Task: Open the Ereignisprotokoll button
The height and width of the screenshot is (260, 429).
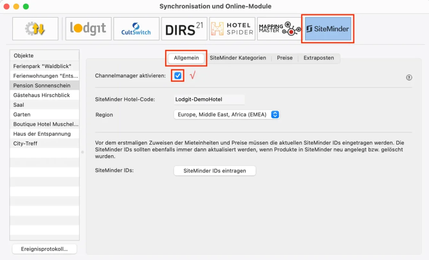Action: coord(45,249)
